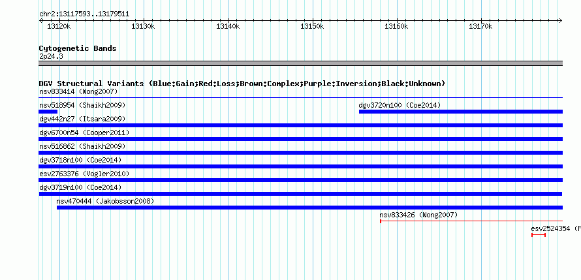The width and height of the screenshot is (581, 280).
Task: Click the 13150k ruler label
Action: pos(312,26)
